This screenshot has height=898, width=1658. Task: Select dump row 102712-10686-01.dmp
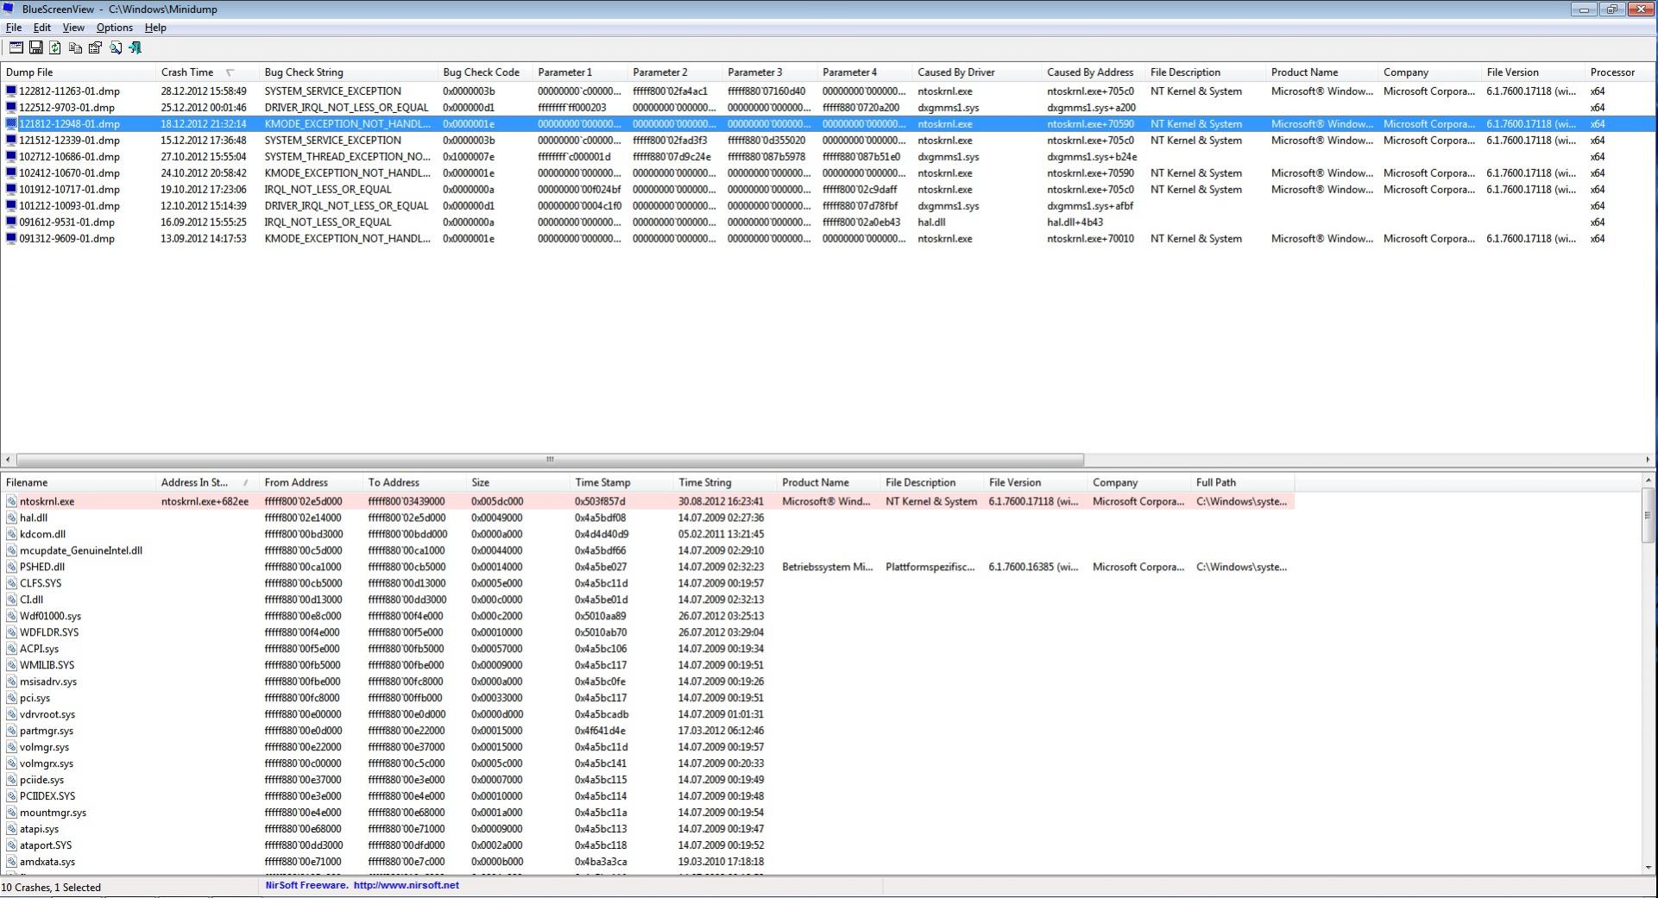point(829,156)
